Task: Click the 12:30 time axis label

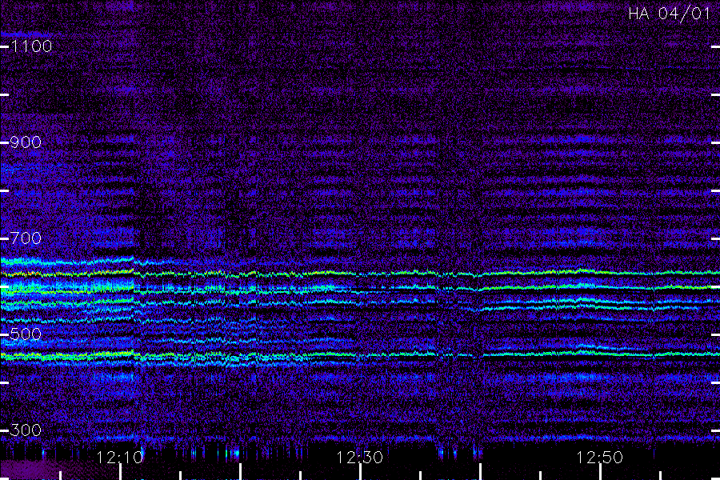Action: 359,458
